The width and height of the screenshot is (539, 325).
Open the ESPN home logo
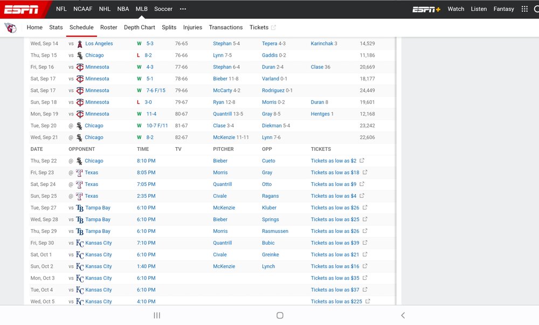click(x=21, y=9)
